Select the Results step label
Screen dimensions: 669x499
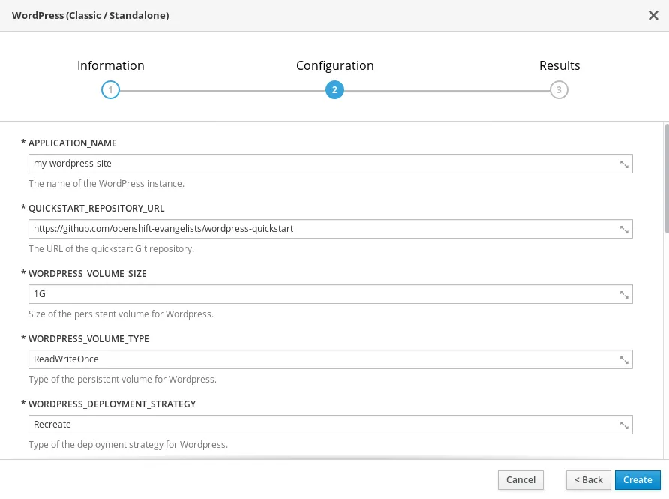click(x=559, y=65)
